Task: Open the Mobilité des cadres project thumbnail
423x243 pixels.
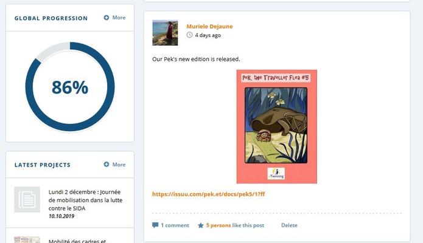Action: (27, 240)
